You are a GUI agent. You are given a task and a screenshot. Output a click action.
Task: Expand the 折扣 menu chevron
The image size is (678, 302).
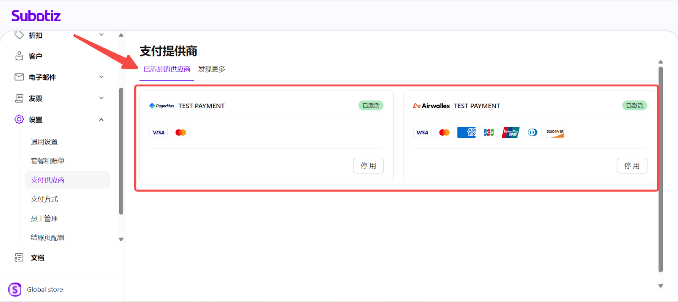coord(101,35)
